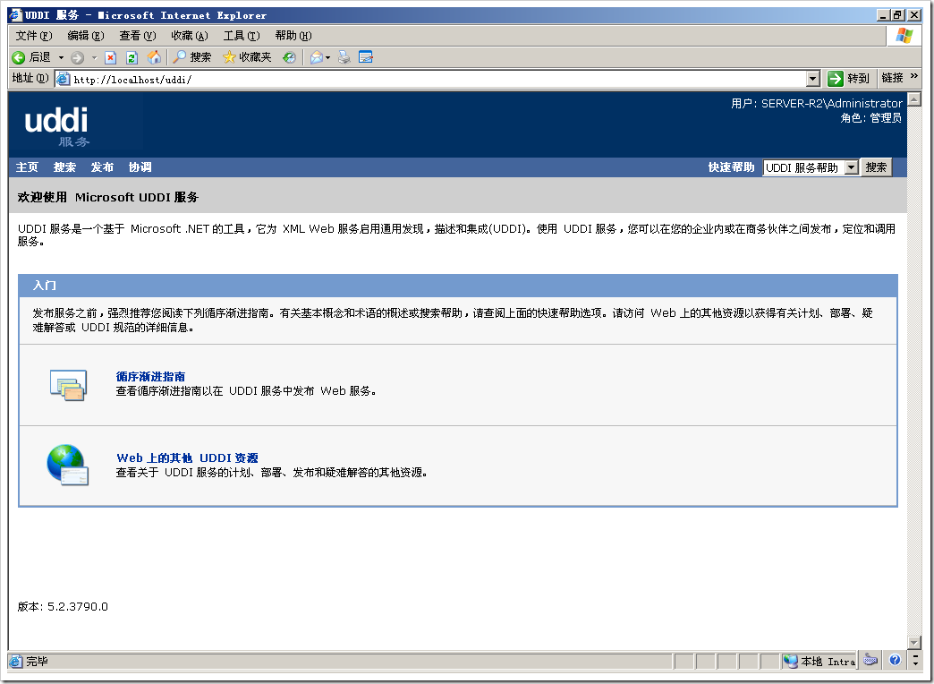Open the 循序渐进指南 link
Image resolution: width=934 pixels, height=684 pixels.
(x=150, y=376)
